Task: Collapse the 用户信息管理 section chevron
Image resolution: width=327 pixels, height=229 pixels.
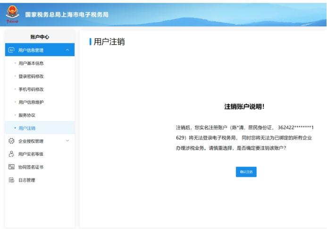Action: coord(67,50)
